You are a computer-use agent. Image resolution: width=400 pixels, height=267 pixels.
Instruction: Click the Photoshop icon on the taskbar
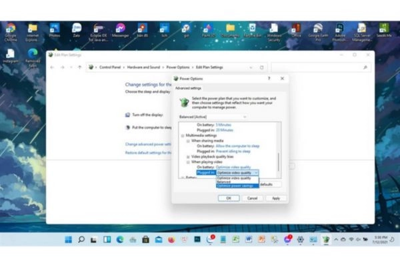pyautogui.click(x=197, y=240)
